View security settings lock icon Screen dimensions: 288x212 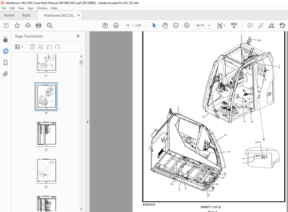tap(6, 39)
